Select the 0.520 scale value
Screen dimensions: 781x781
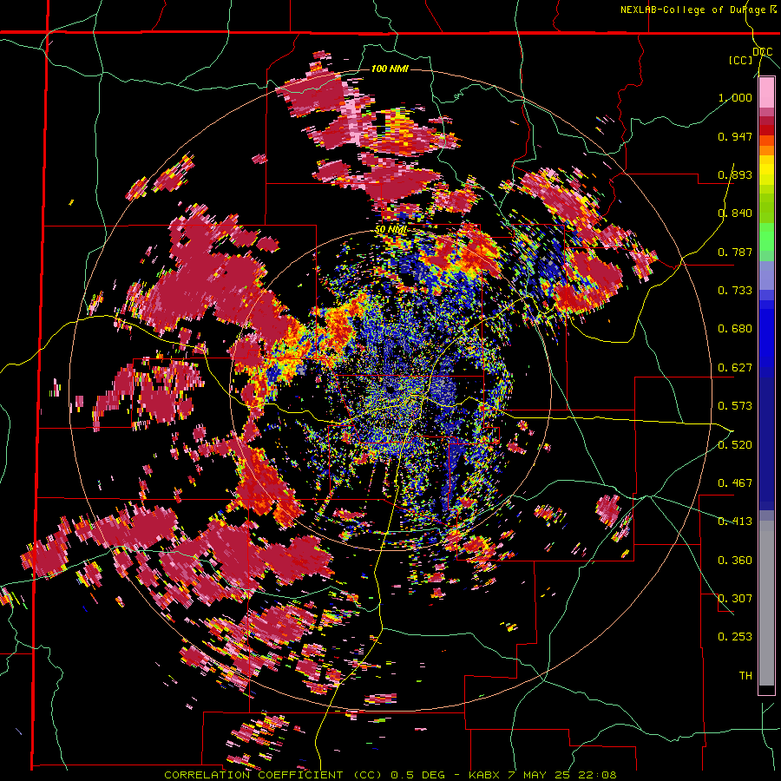[735, 445]
